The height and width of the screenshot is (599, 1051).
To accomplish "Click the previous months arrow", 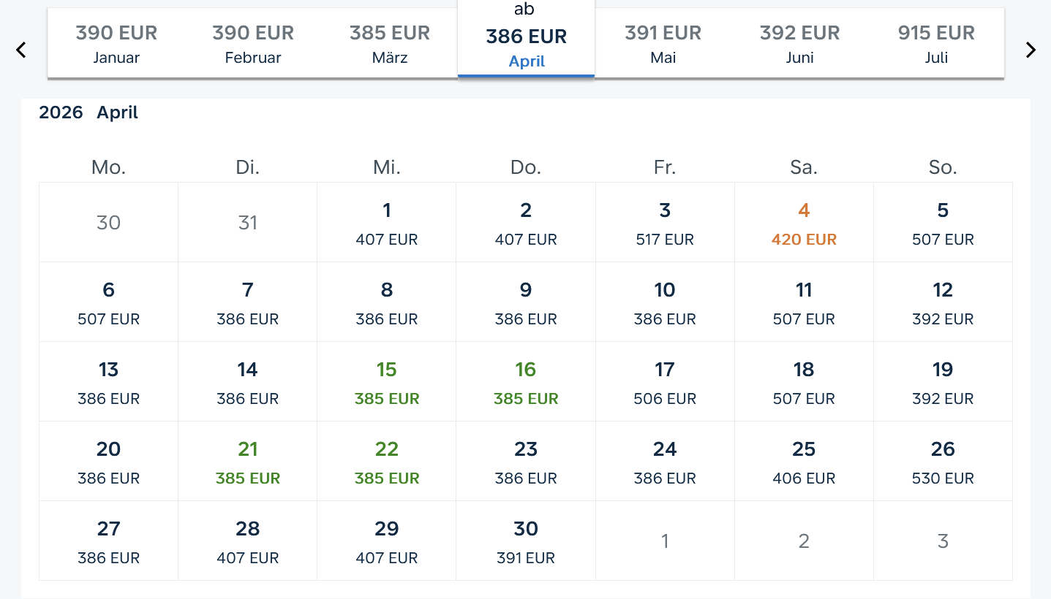I will pos(21,50).
